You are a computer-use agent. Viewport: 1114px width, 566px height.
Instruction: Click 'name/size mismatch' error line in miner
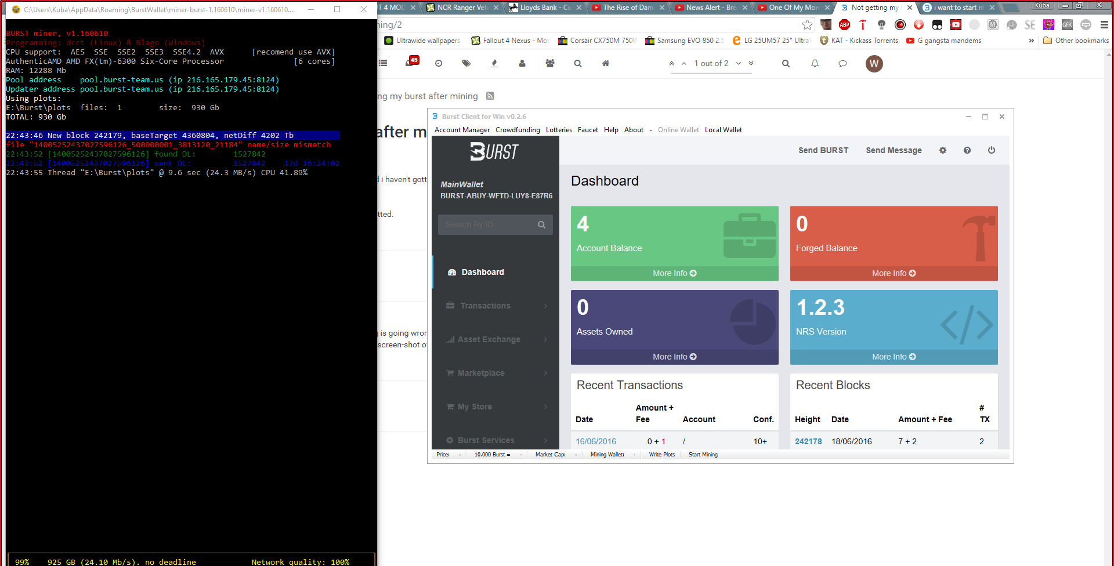tap(168, 145)
